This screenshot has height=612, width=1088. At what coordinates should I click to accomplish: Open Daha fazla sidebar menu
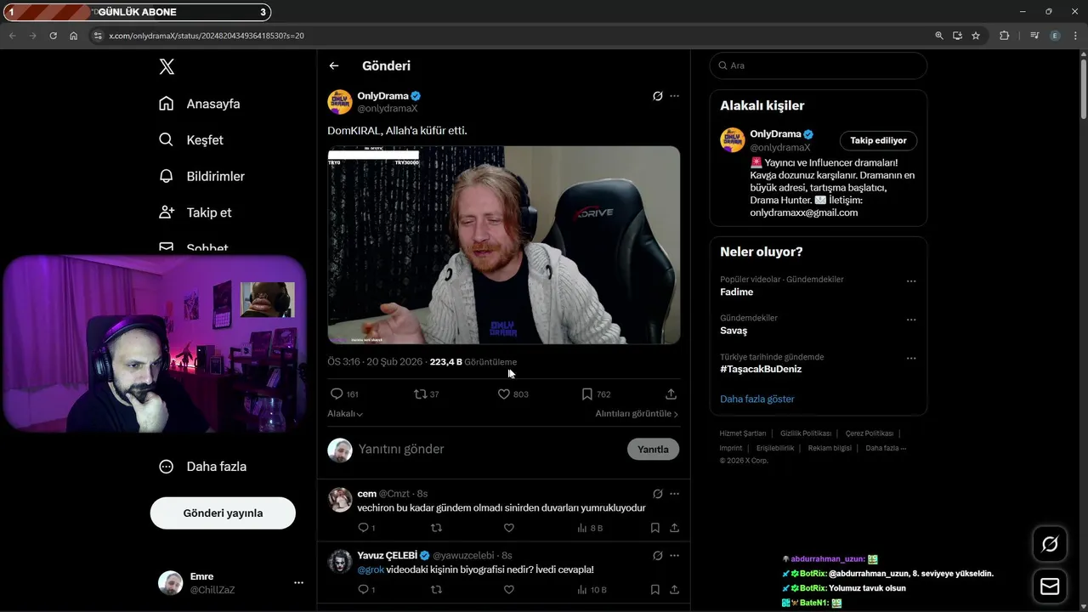[x=202, y=466]
